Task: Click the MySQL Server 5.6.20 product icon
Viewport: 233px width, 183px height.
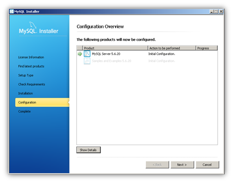Action: [87, 54]
